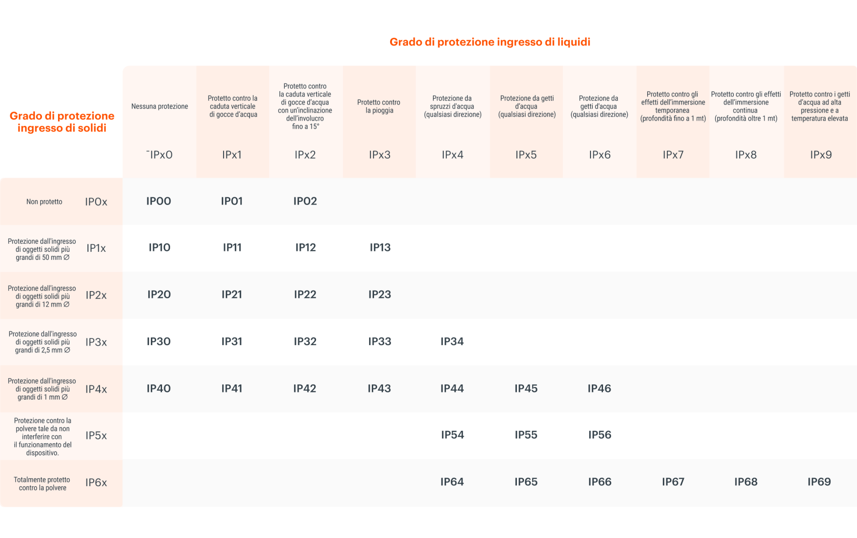
Task: Click the 'Grado di protezione ingresso di solidi' heading
Action: click(62, 122)
